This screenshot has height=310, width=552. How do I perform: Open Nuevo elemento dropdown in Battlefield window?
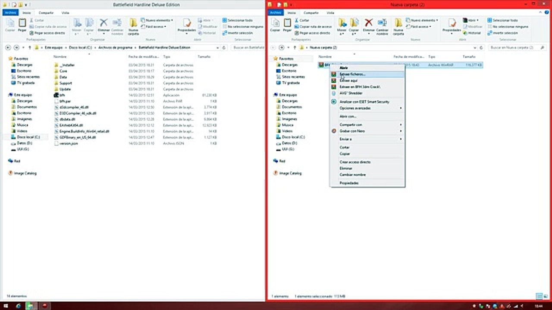pyautogui.click(x=157, y=20)
